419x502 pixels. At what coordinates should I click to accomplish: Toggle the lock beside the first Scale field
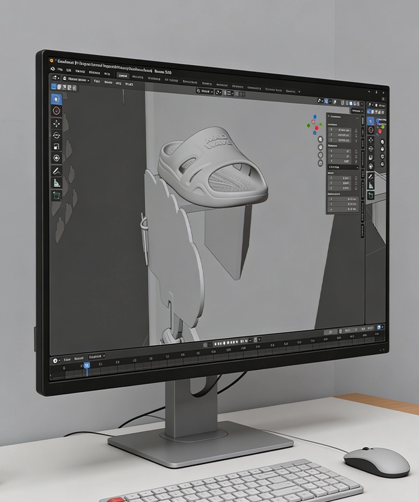(x=356, y=178)
